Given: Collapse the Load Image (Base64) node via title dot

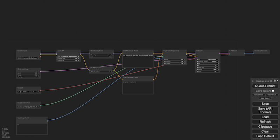Looking at the screenshot, I should [x=17, y=118].
